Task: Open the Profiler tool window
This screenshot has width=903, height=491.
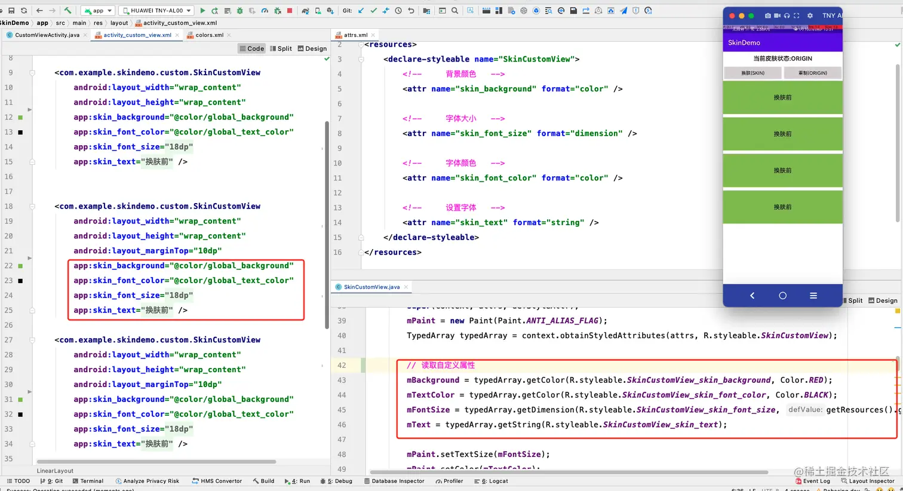Action: [449, 481]
